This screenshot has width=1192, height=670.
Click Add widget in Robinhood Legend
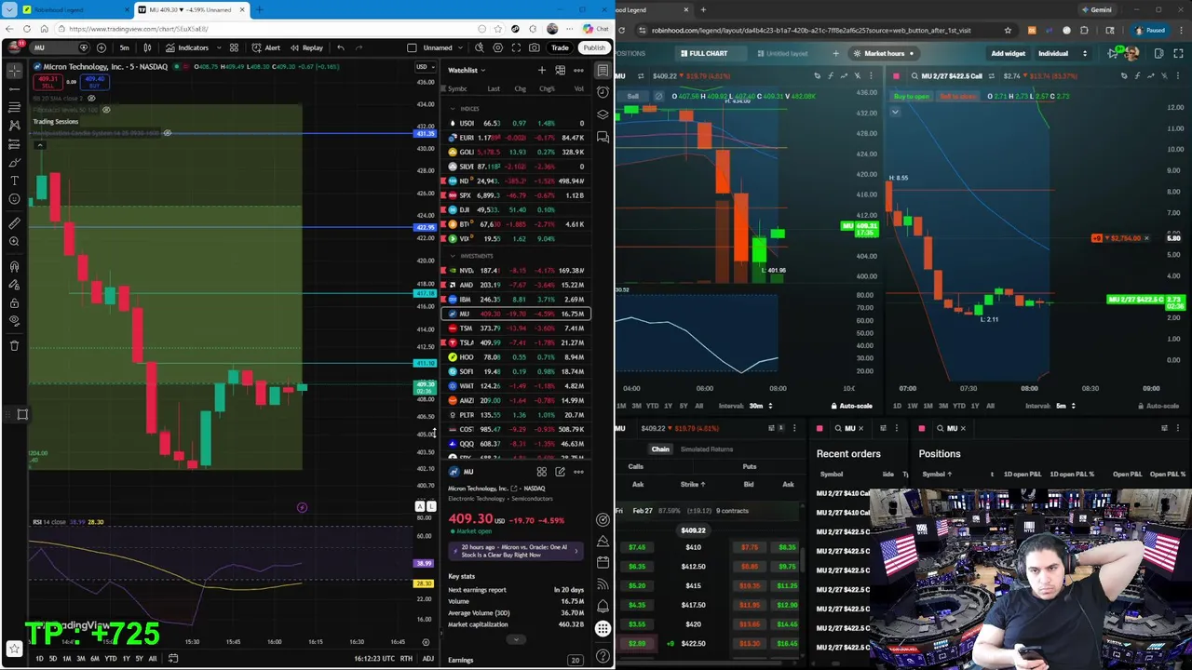[x=1008, y=53]
